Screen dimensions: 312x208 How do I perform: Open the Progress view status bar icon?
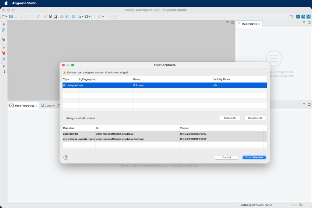(x=301, y=205)
